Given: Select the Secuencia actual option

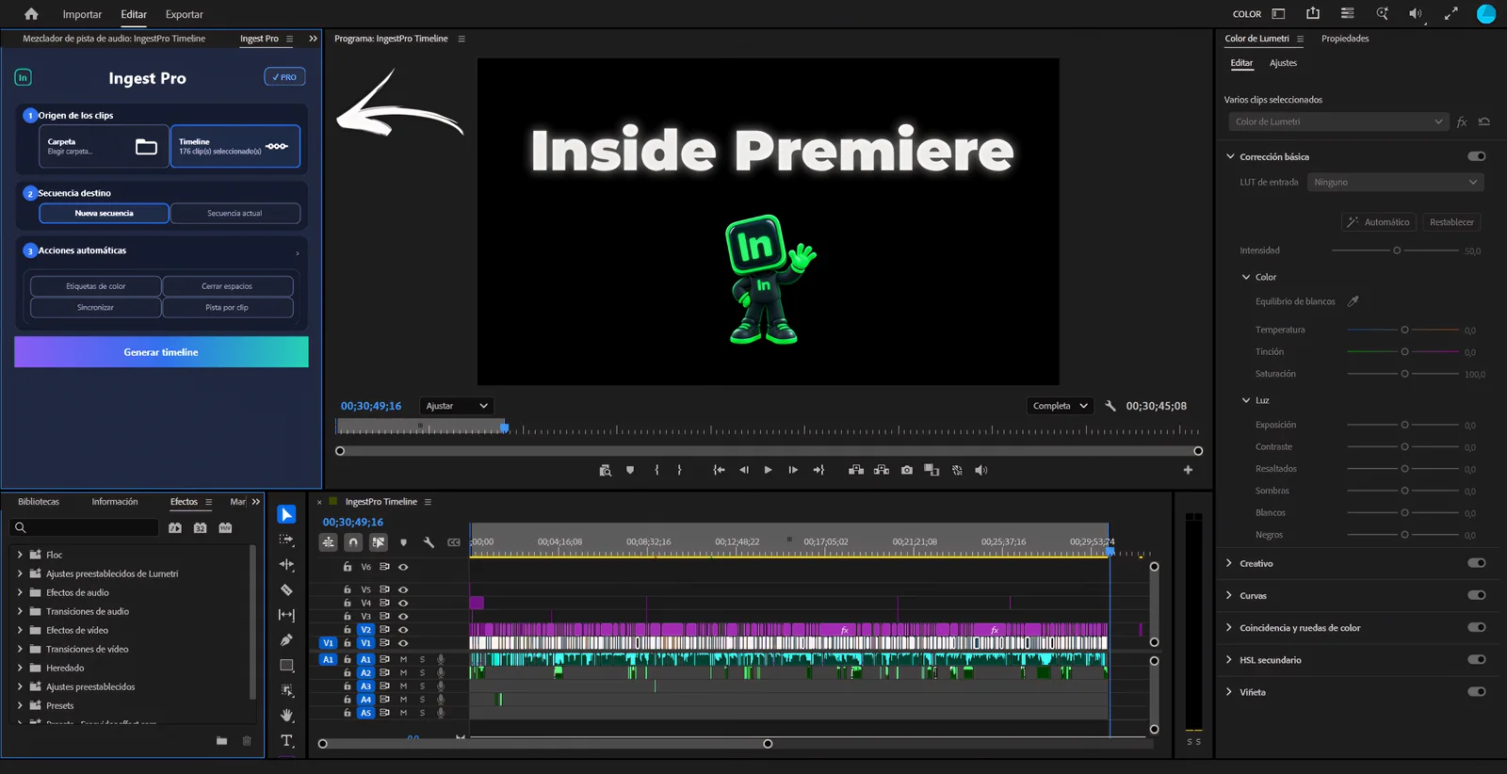Looking at the screenshot, I should (235, 214).
